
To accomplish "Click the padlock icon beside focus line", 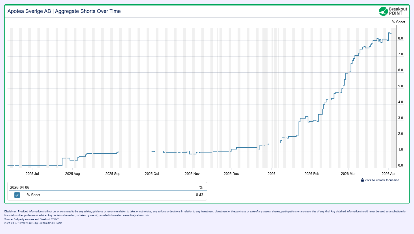I will click(362, 180).
